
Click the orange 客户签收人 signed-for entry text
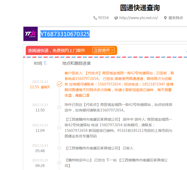(119, 84)
